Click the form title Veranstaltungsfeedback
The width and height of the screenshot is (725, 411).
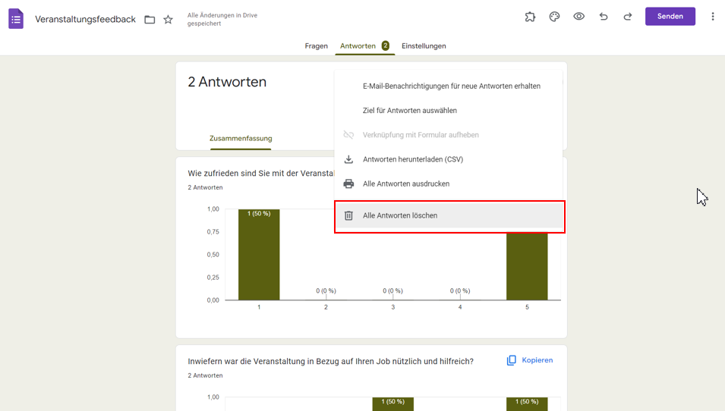tap(86, 20)
